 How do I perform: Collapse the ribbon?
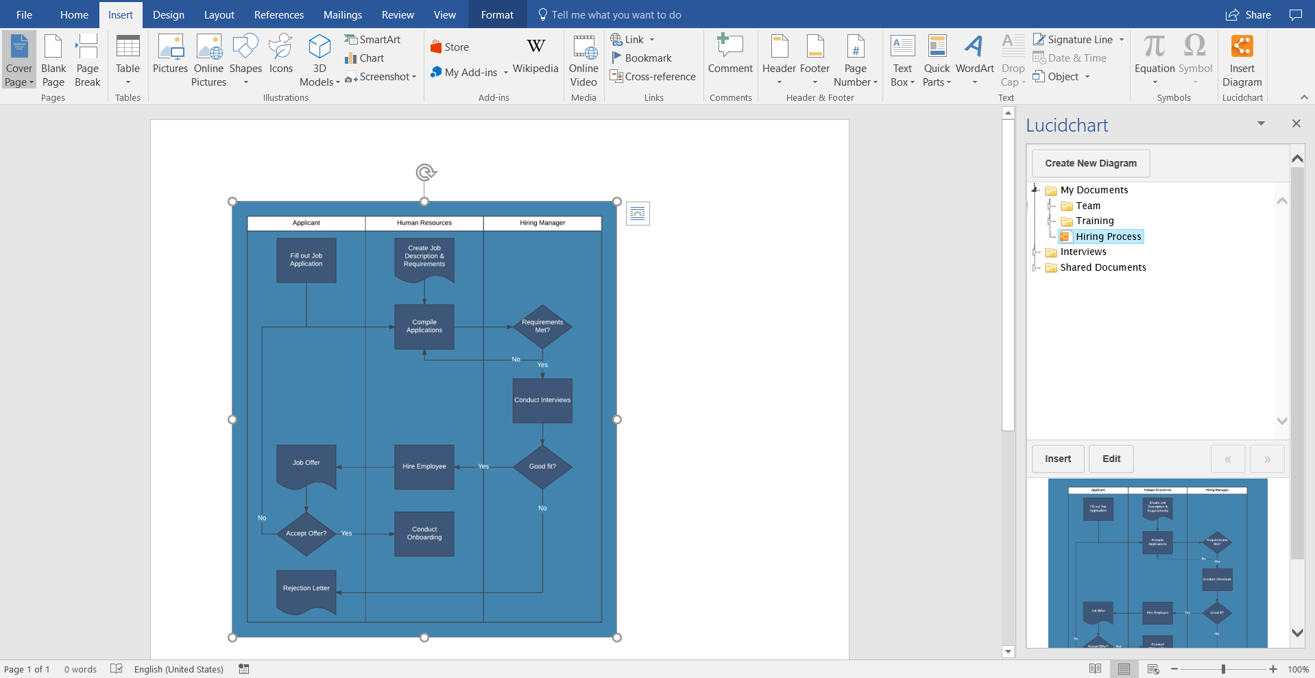point(1304,97)
